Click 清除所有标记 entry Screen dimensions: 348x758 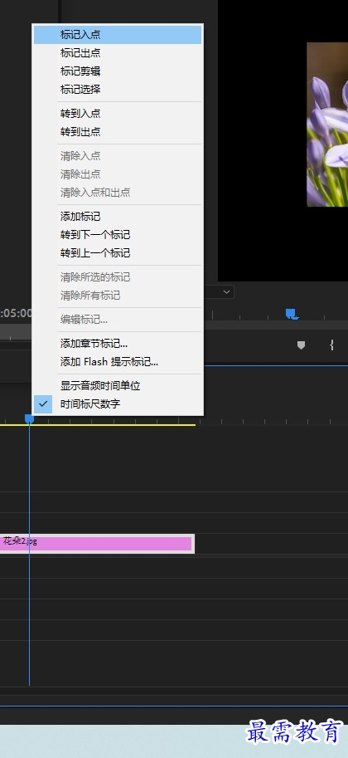tap(118, 296)
